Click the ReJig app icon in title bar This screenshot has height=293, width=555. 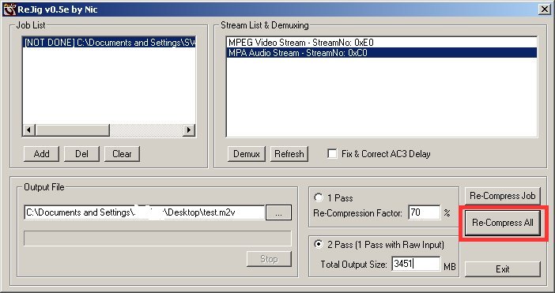pos(9,9)
